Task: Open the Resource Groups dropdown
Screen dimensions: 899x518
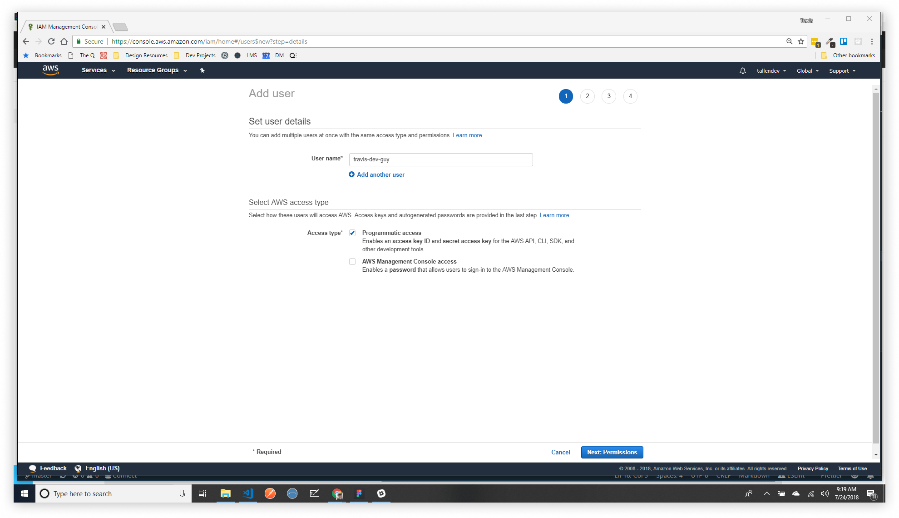Action: [157, 70]
